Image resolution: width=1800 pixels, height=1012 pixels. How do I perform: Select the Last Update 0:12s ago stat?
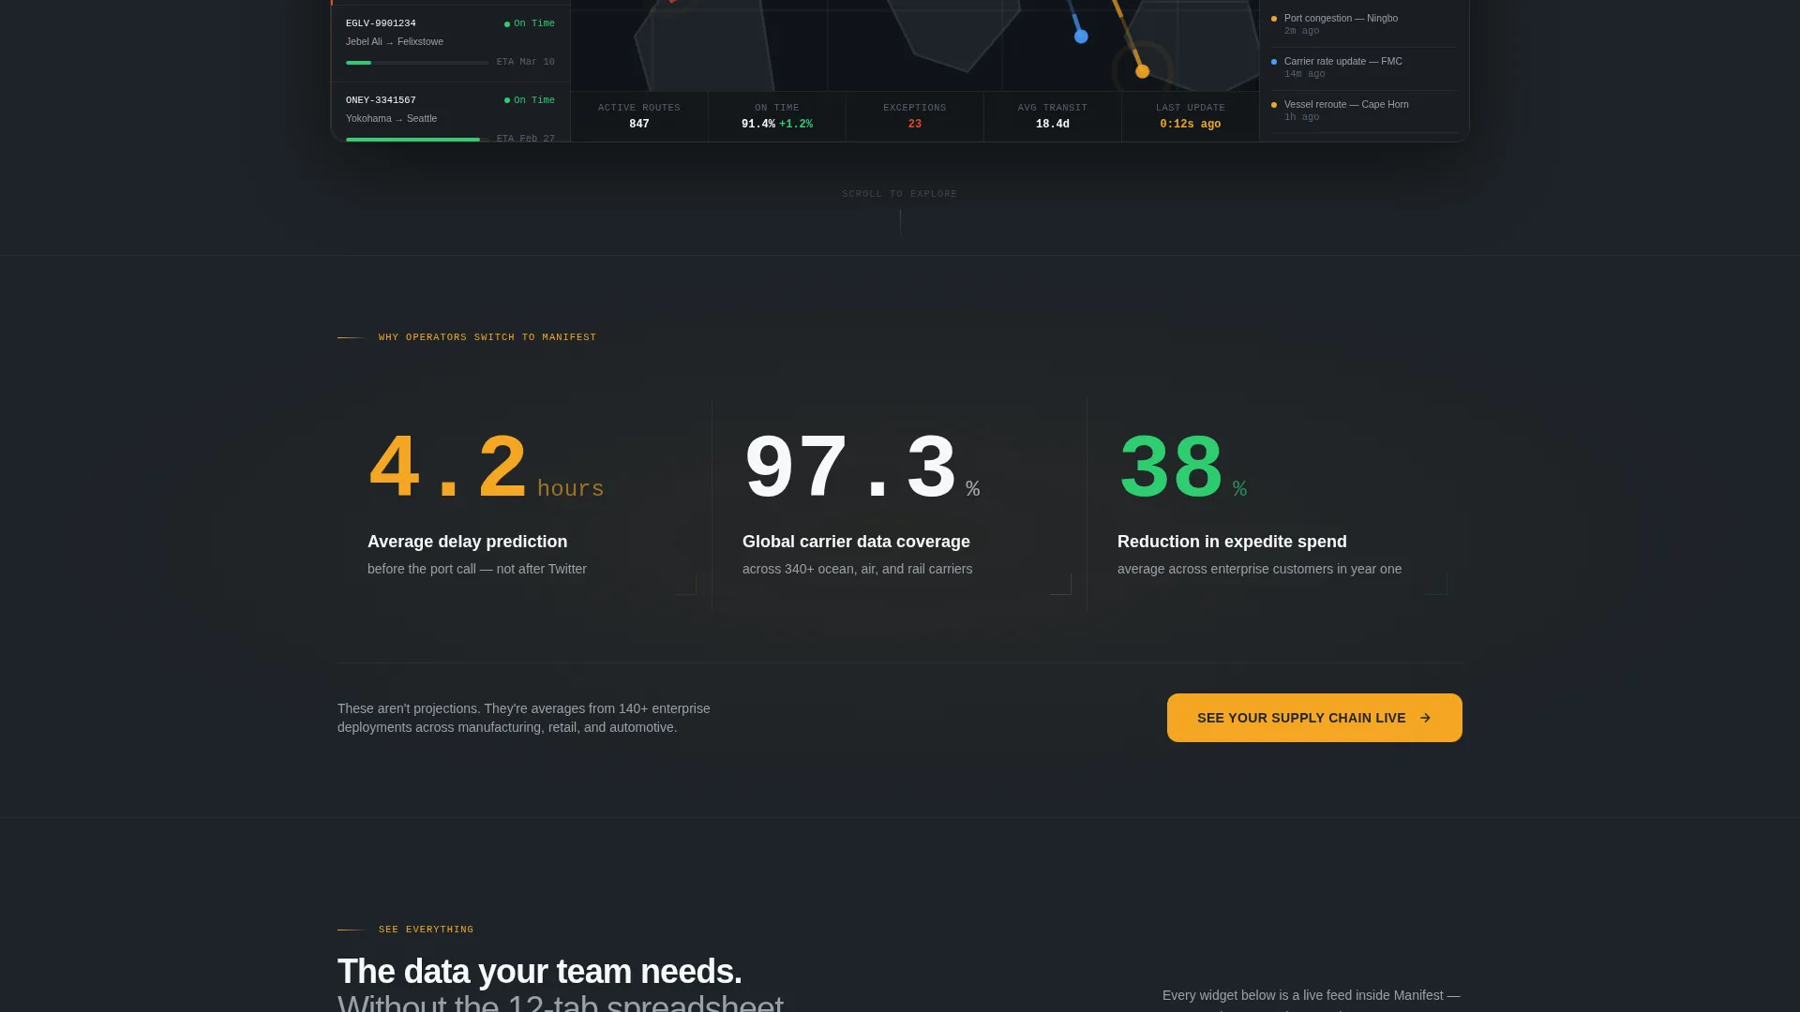pos(1191,116)
